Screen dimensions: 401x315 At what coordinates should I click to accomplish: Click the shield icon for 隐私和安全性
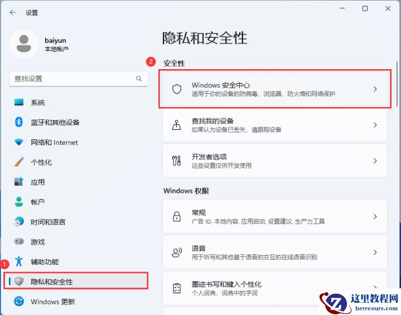click(x=18, y=281)
